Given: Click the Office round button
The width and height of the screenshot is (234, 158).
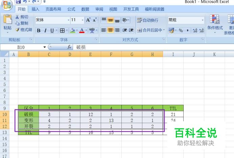Looking at the screenshot, I should point(7,5).
